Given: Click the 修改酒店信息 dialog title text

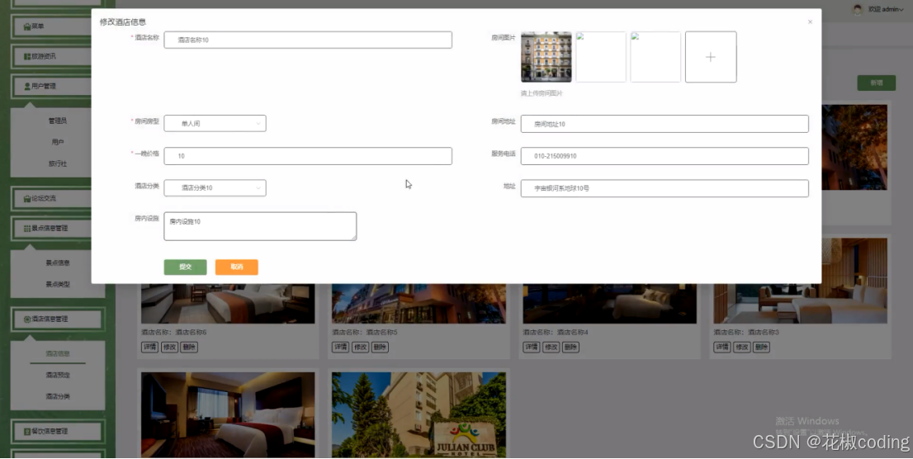Looking at the screenshot, I should point(123,22).
